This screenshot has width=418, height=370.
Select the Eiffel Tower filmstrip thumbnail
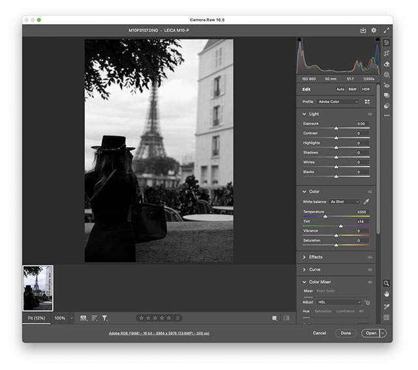coord(38,288)
